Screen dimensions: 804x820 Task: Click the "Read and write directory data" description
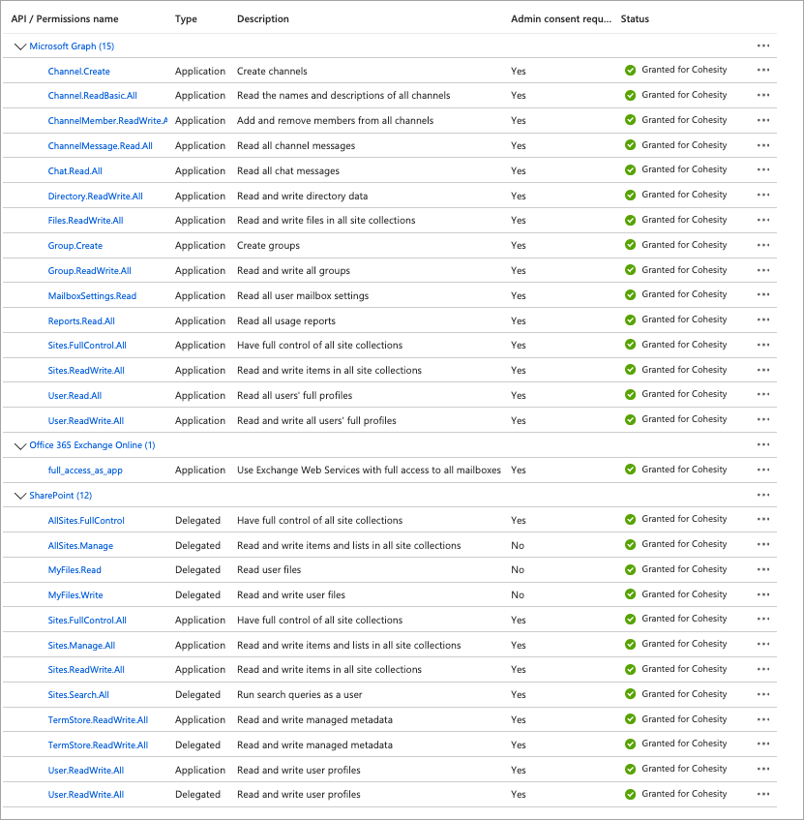(x=302, y=197)
